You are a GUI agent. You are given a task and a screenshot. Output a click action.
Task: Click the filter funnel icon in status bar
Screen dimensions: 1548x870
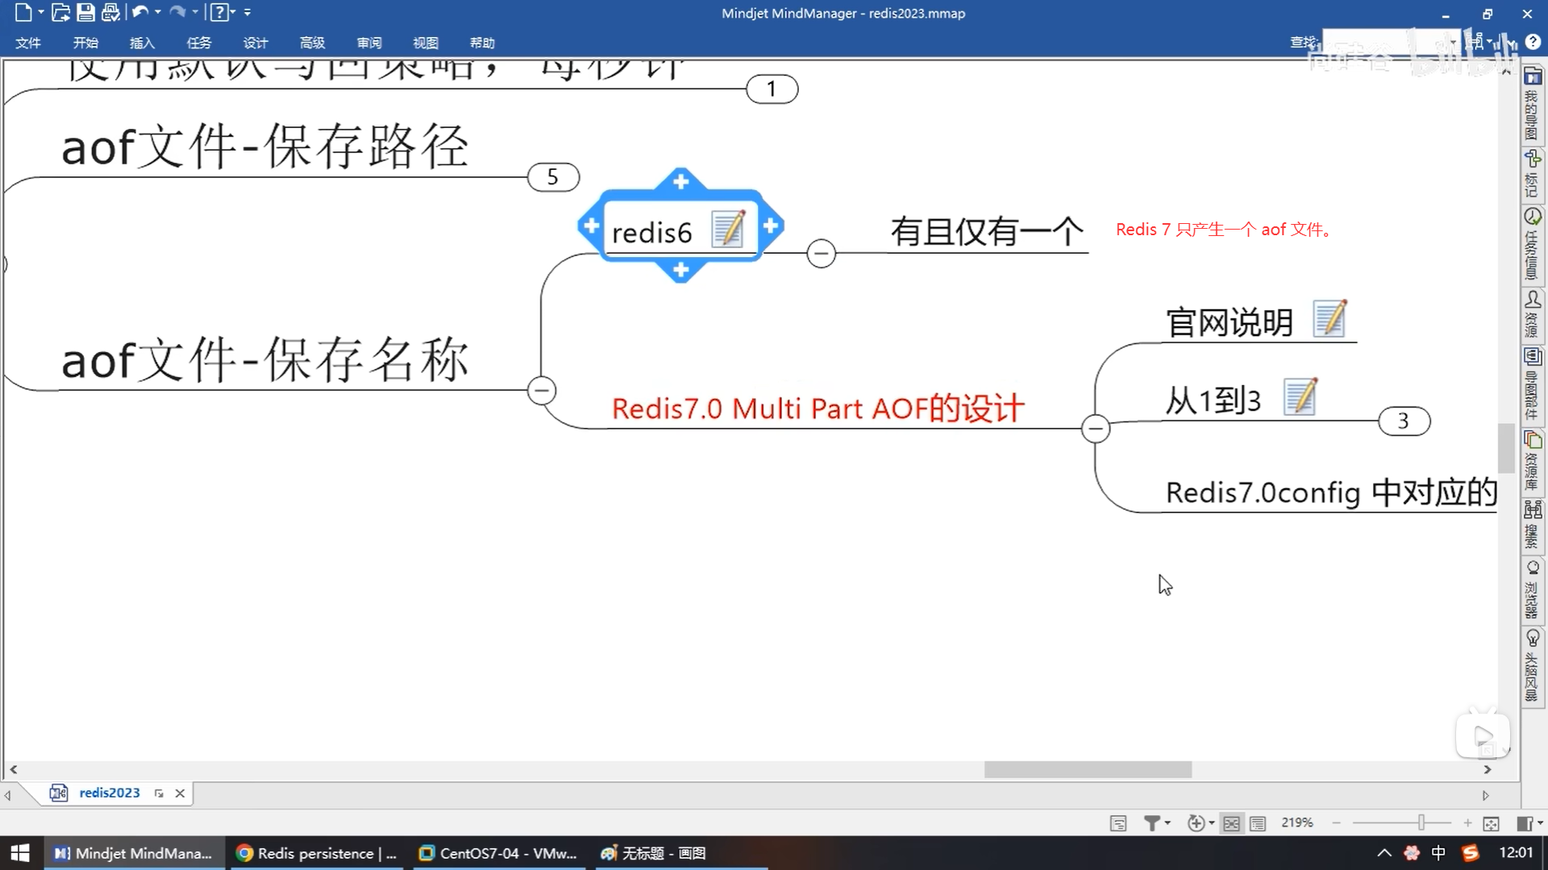tap(1152, 822)
